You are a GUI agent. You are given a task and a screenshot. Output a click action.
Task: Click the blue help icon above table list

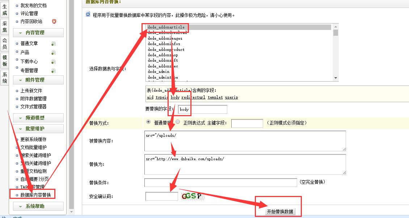coord(88,15)
